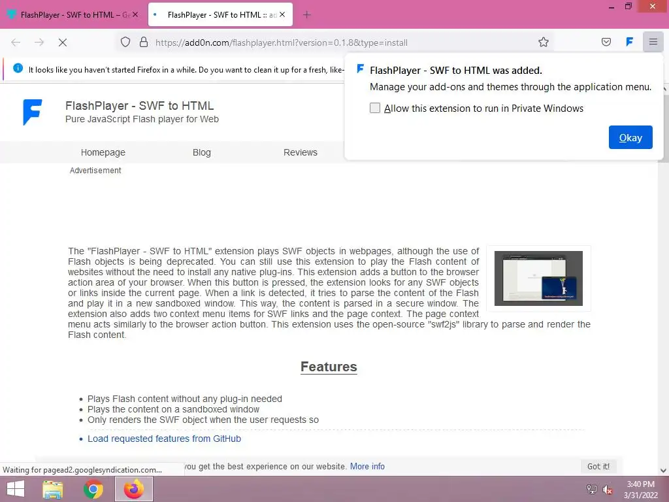
Task: Click the network tray icon
Action: pos(591,490)
